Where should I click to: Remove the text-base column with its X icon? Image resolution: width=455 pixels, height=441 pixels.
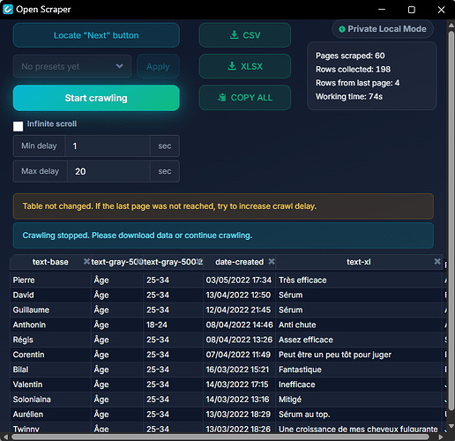(86, 261)
